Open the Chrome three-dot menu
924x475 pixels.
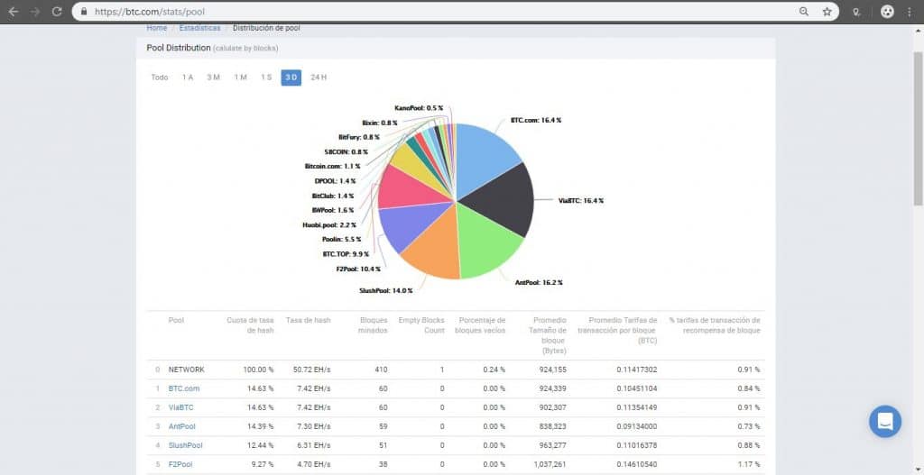pyautogui.click(x=910, y=11)
